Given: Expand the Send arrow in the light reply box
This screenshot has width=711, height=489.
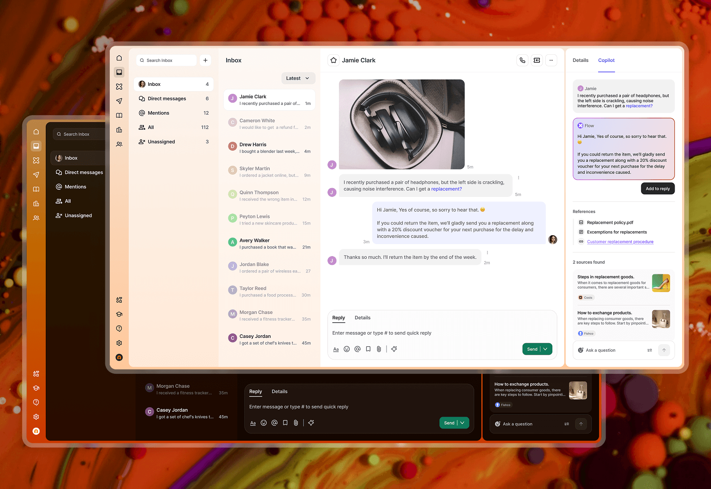Looking at the screenshot, I should coord(546,349).
